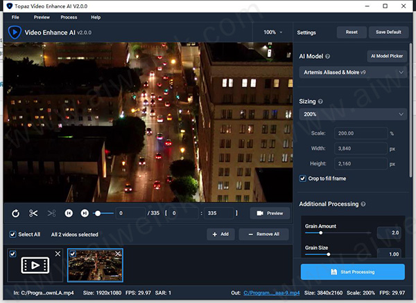This screenshot has width=416, height=303.
Task: Click the 'Size: 1920x1080' status text
Action: pos(102,293)
